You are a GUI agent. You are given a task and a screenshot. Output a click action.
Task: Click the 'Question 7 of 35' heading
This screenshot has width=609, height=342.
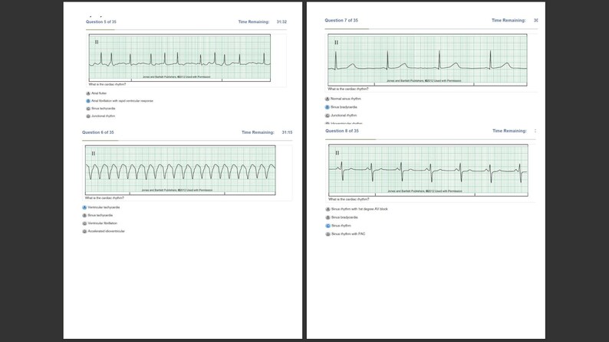pyautogui.click(x=341, y=21)
